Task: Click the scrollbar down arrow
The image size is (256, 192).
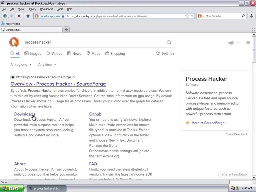Action: pyautogui.click(x=254, y=177)
